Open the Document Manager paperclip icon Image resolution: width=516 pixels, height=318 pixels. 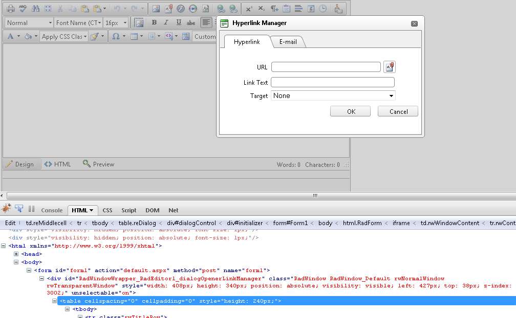pyautogui.click(x=168, y=9)
